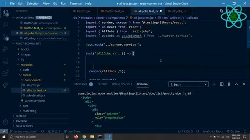Open Manage gear settings icon
Screen dimensions: 250x140
pos(5,122)
